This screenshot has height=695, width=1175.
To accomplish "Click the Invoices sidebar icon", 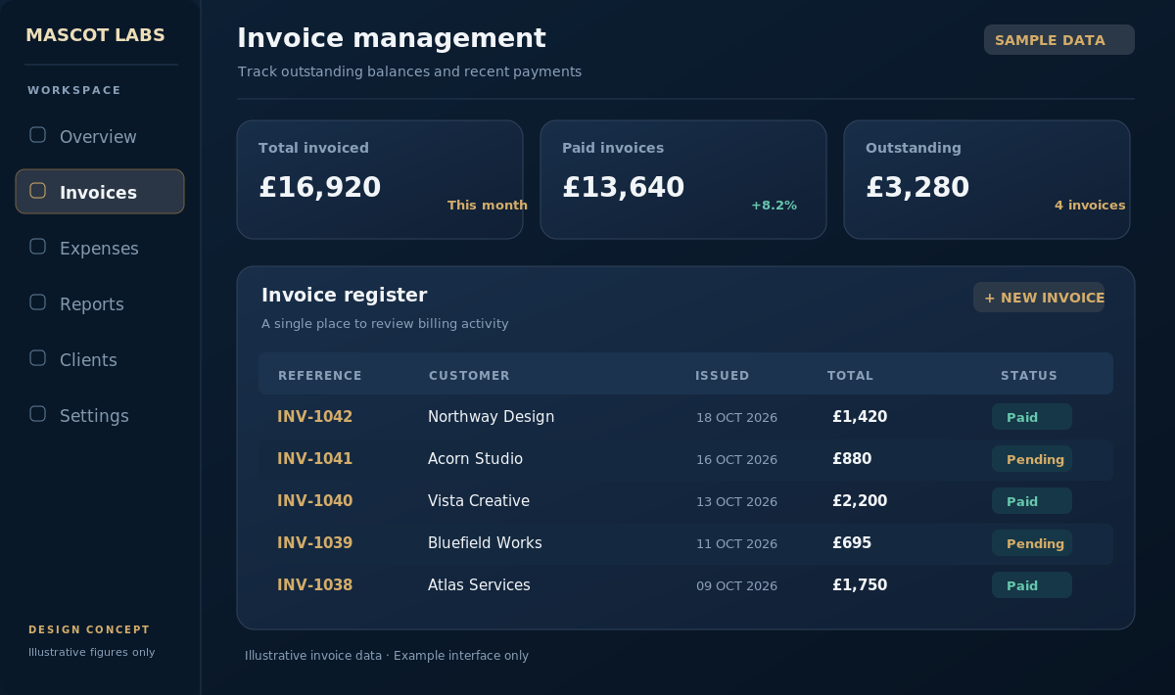I will (x=37, y=191).
